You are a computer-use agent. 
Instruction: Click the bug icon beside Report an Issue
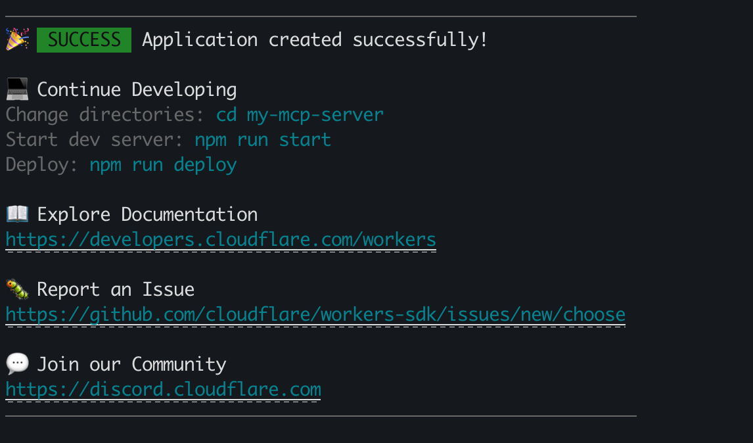point(17,289)
